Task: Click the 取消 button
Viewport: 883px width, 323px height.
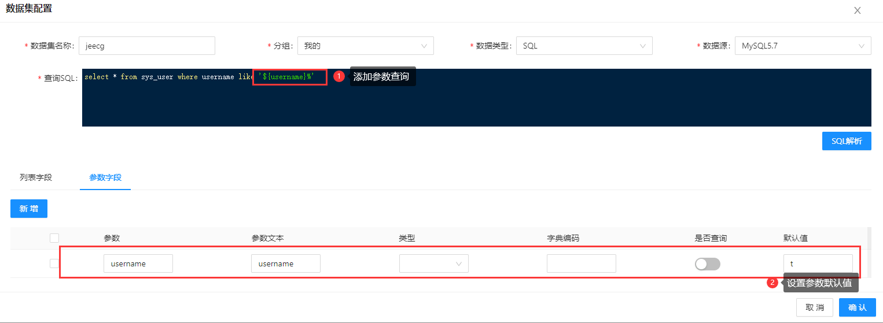Action: [815, 307]
